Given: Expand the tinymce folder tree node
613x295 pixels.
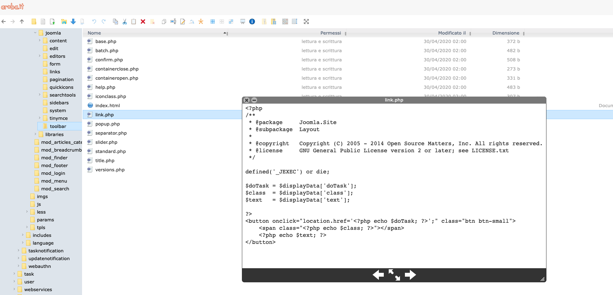Looking at the screenshot, I should (x=39, y=118).
